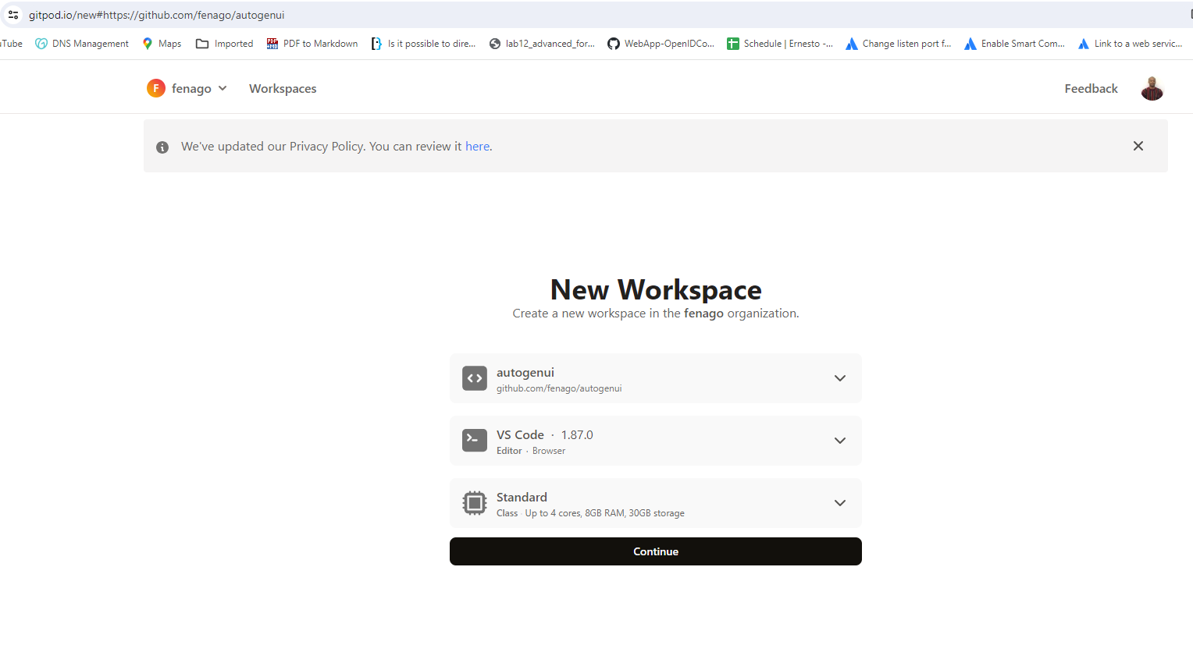Open the Privacy Policy 'here' link

click(x=478, y=146)
